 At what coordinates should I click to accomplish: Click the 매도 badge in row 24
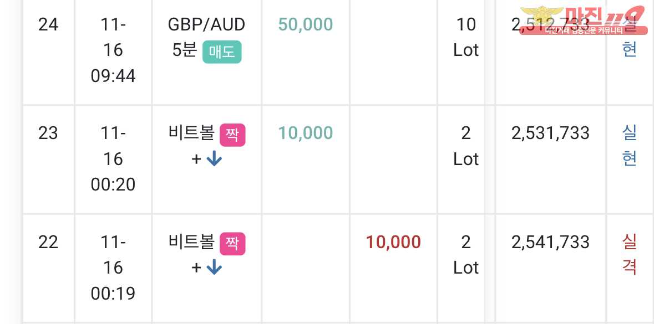point(222,52)
